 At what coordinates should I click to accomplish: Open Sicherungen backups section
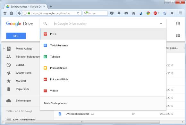coord(23,100)
